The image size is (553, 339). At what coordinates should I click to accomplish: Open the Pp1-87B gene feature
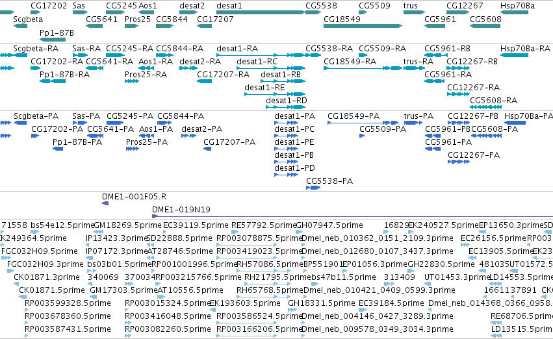point(52,40)
